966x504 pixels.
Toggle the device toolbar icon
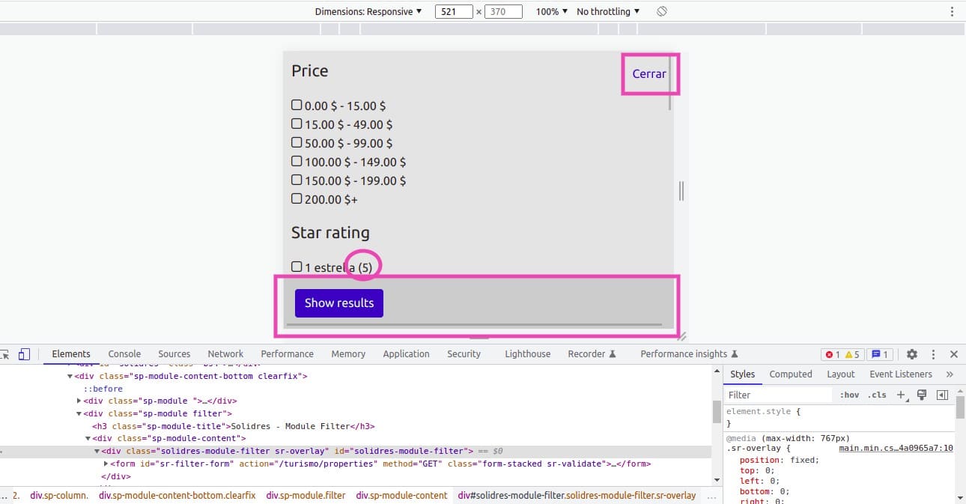[24, 354]
